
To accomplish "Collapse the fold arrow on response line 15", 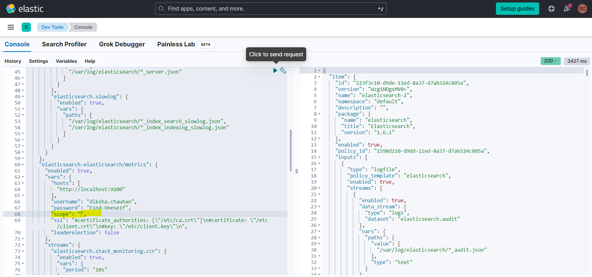I will coord(319,157).
